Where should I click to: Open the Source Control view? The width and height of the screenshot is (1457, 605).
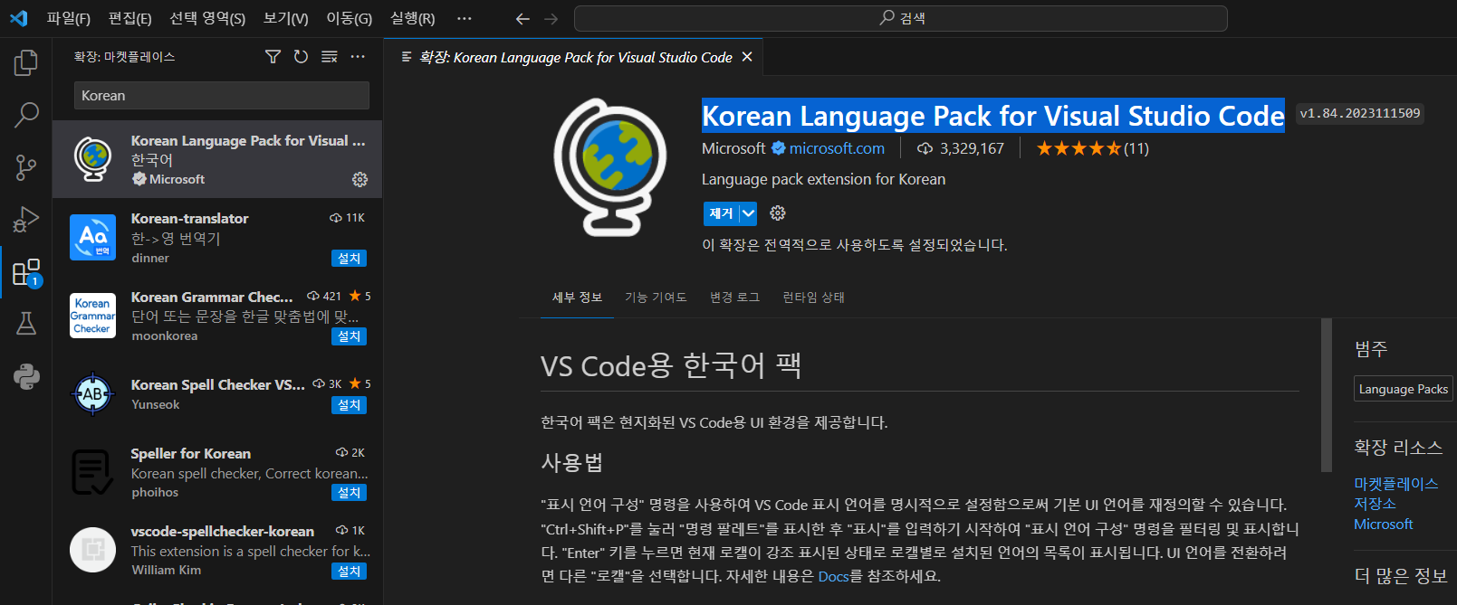pos(26,167)
